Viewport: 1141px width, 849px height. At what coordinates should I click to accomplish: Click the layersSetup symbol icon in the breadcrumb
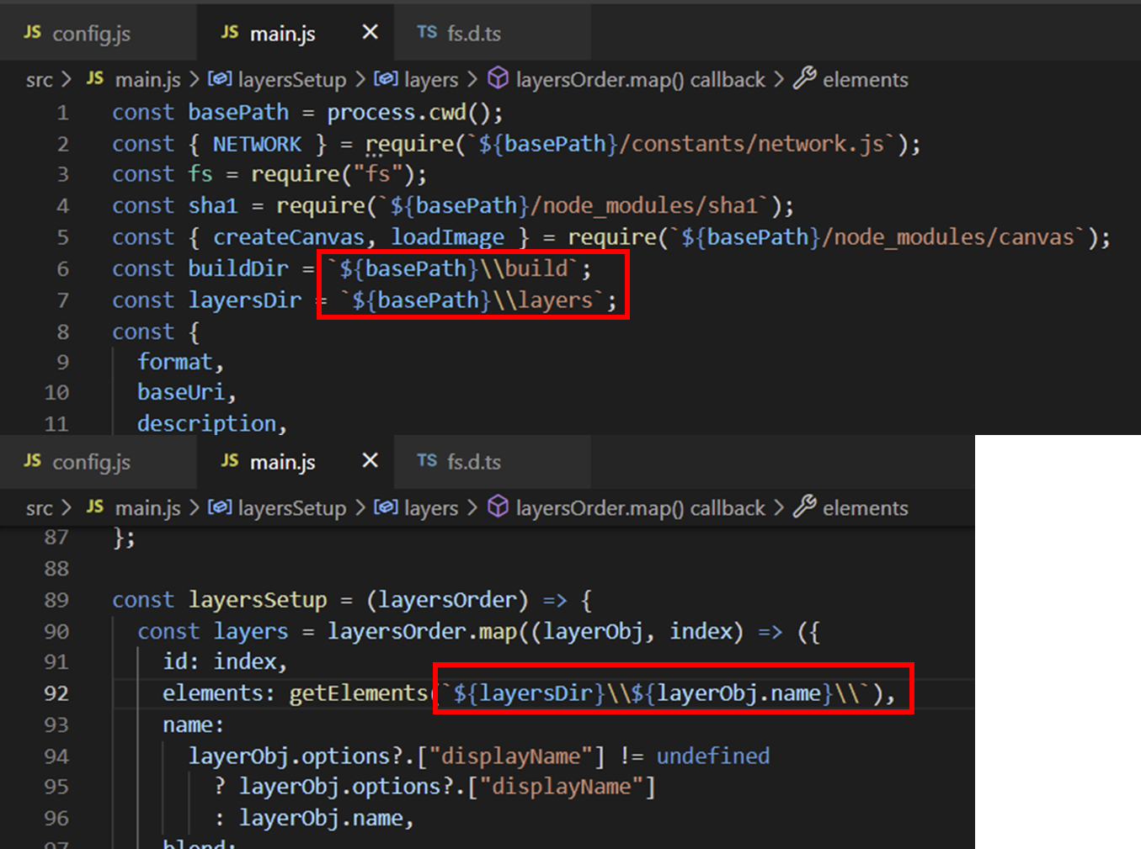pos(219,79)
